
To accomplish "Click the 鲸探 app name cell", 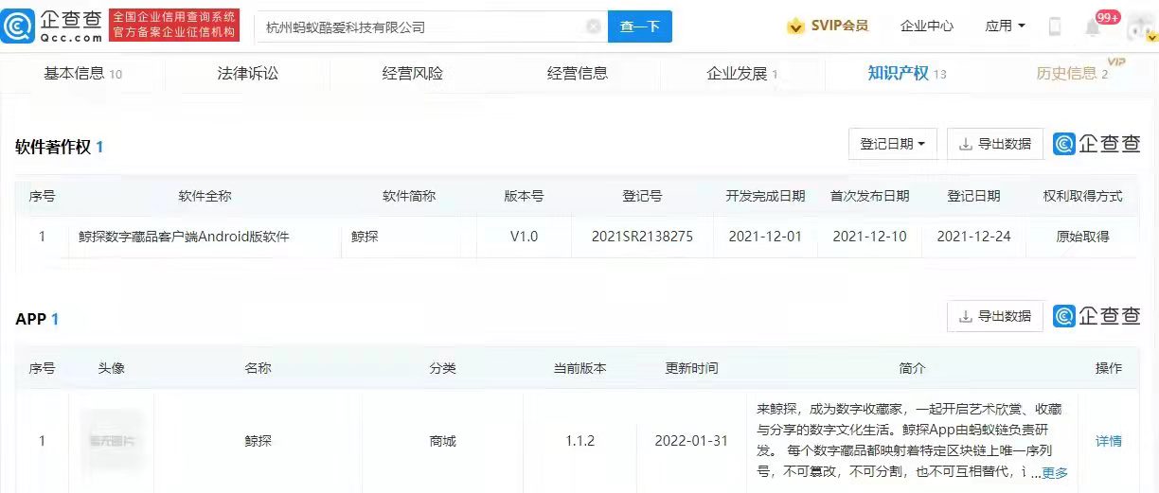I will pyautogui.click(x=258, y=441).
